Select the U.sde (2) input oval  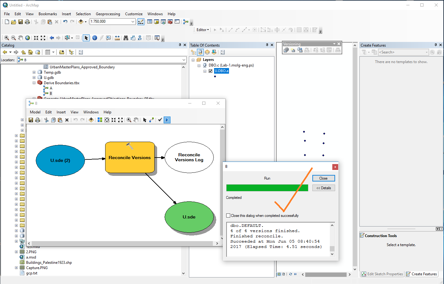[x=60, y=161]
